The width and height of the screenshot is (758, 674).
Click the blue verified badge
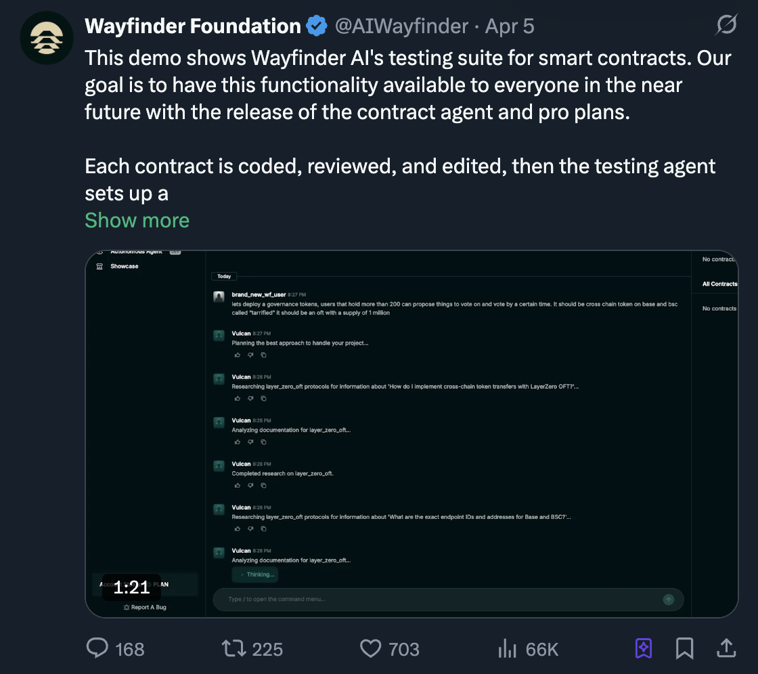(317, 26)
